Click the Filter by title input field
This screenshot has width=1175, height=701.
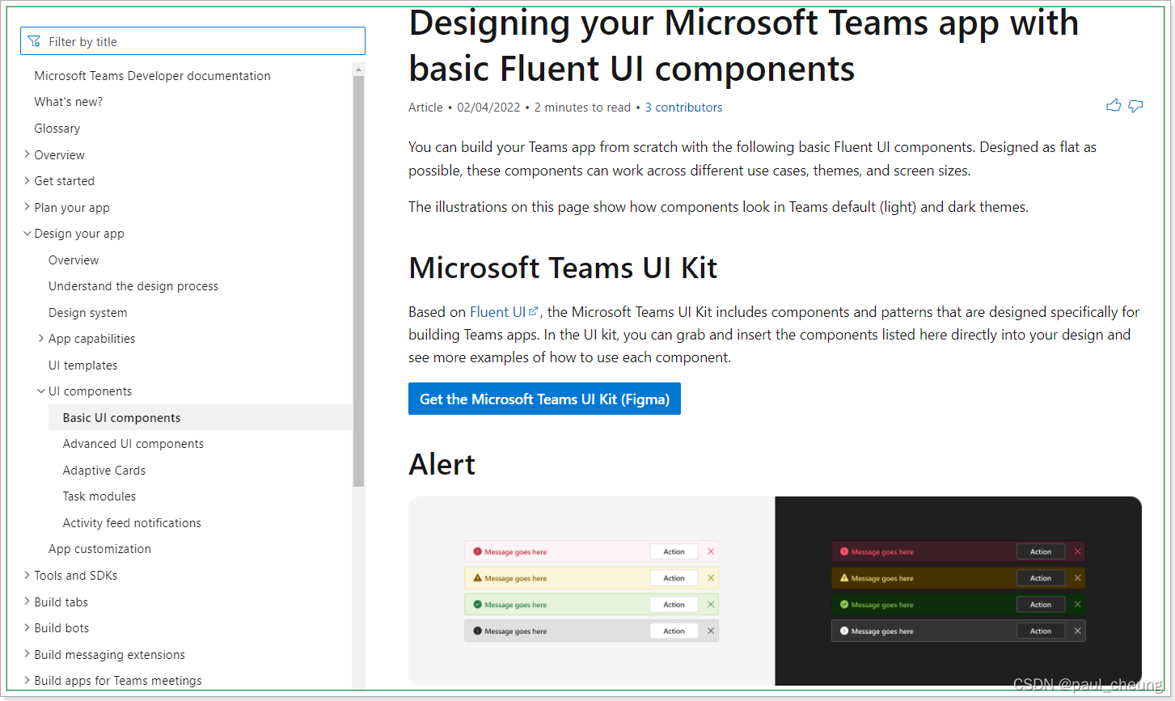192,41
